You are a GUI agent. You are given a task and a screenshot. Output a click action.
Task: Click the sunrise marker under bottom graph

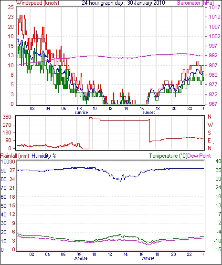click(81, 258)
